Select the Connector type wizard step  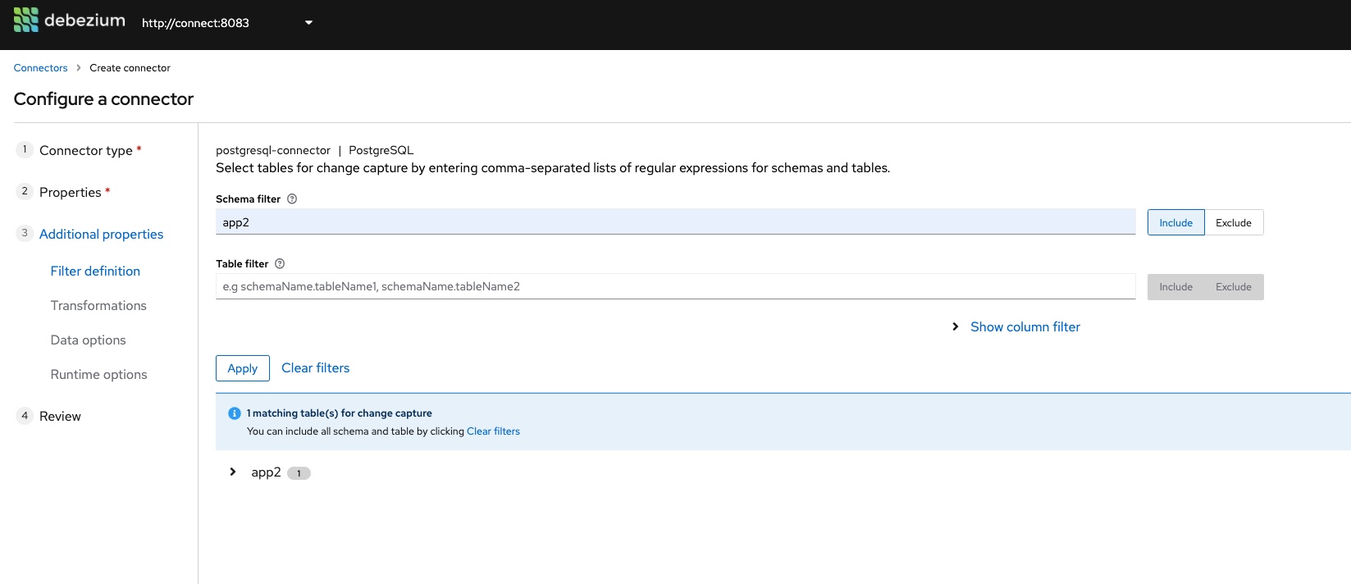click(86, 150)
